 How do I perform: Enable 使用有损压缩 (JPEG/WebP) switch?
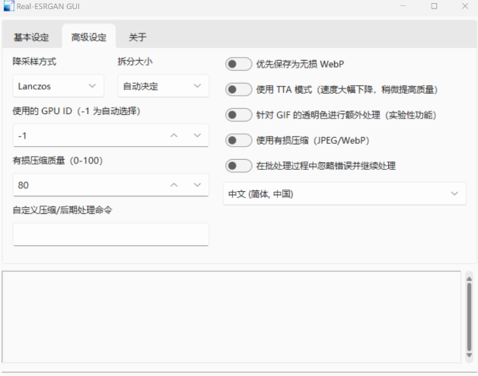point(239,140)
